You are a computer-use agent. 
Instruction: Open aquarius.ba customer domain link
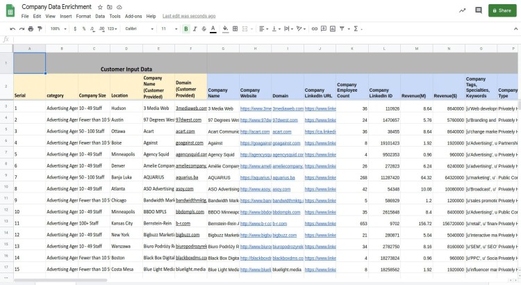(187, 177)
